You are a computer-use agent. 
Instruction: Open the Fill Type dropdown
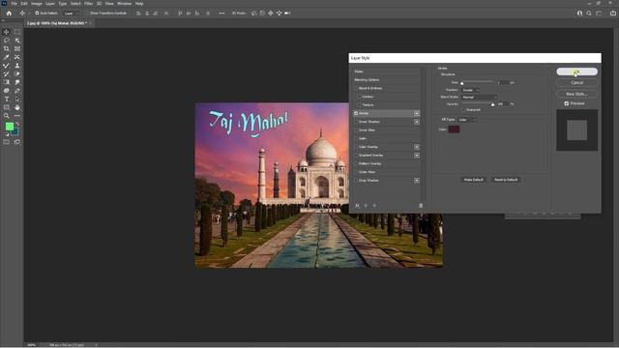point(467,120)
